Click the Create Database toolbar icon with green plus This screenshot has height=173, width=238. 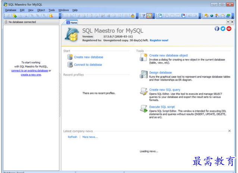click(x=15, y=16)
